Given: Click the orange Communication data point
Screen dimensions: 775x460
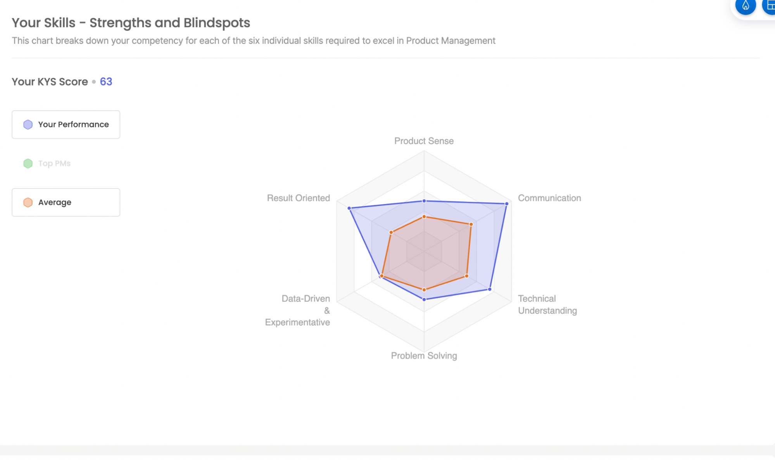Looking at the screenshot, I should pos(471,224).
